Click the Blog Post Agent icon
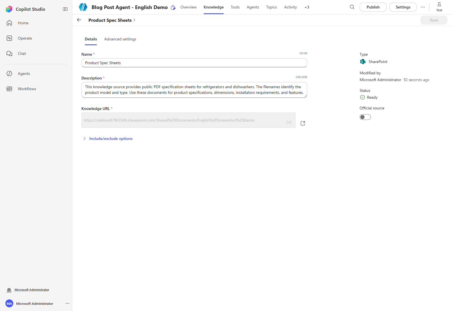Viewport: 452px width, 311px height. coord(83,7)
